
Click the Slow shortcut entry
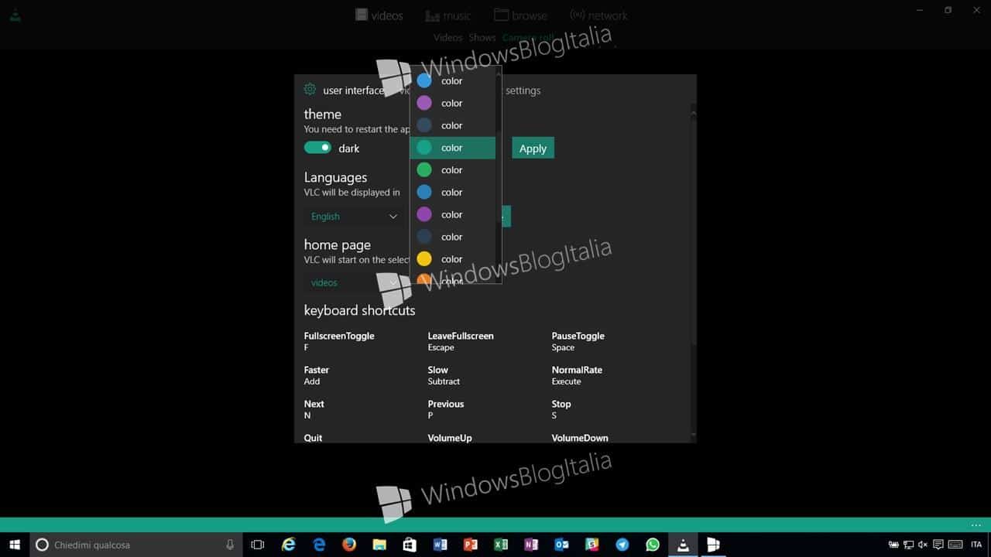pyautogui.click(x=444, y=375)
